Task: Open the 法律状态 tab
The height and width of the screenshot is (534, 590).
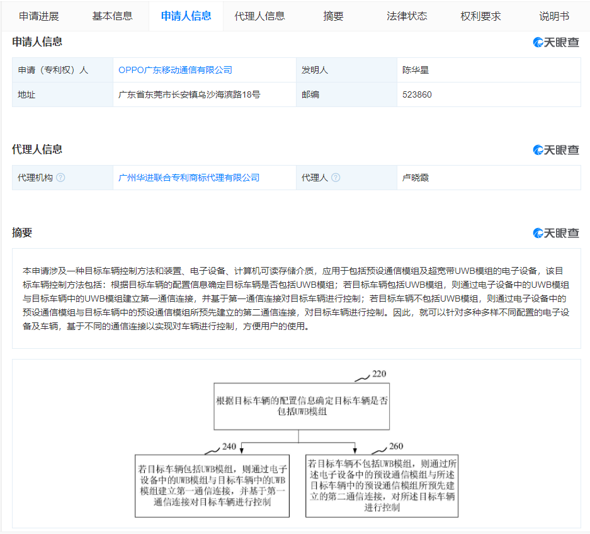Action: [x=407, y=16]
